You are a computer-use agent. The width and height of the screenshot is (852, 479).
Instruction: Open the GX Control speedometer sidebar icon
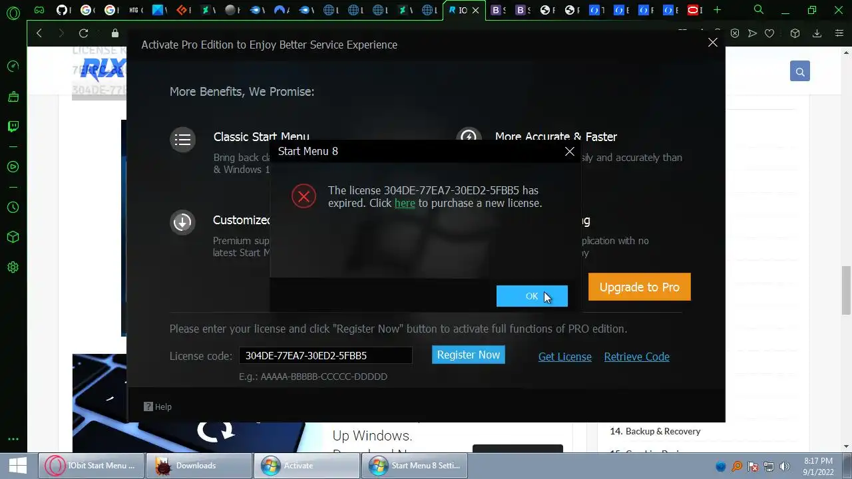tap(13, 67)
